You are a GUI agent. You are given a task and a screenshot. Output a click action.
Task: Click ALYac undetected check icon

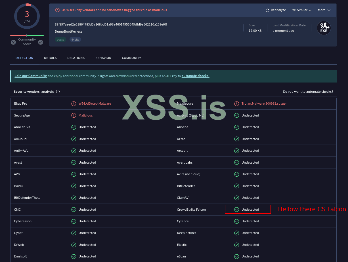[237, 139]
